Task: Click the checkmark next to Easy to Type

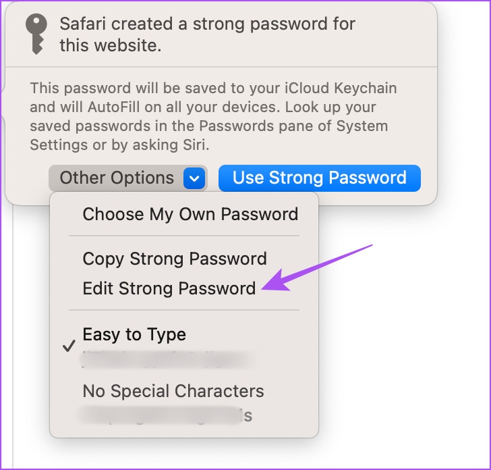Action: click(x=69, y=346)
